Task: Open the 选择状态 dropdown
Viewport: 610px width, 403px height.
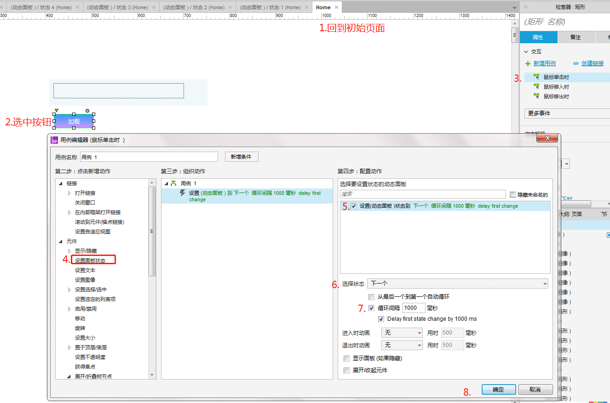Action: point(457,284)
